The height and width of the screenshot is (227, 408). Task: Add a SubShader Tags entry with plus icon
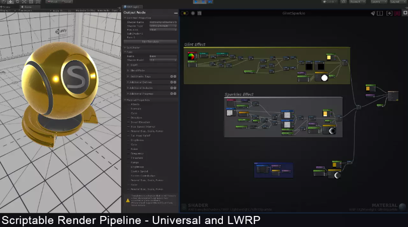(x=172, y=77)
